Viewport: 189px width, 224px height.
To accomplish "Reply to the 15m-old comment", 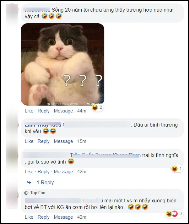I will [44, 141].
